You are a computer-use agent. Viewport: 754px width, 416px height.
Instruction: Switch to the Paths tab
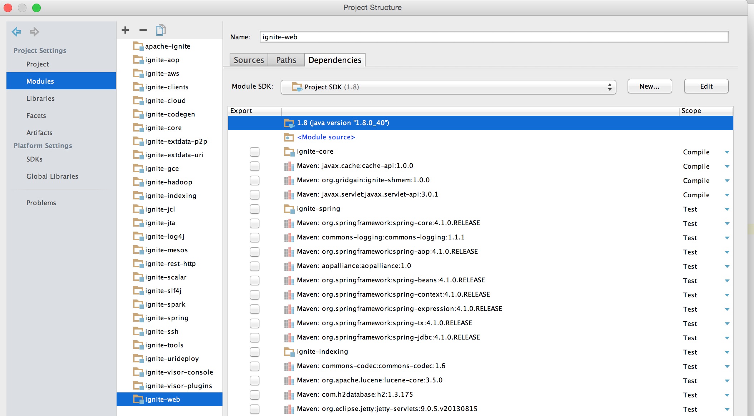(286, 60)
